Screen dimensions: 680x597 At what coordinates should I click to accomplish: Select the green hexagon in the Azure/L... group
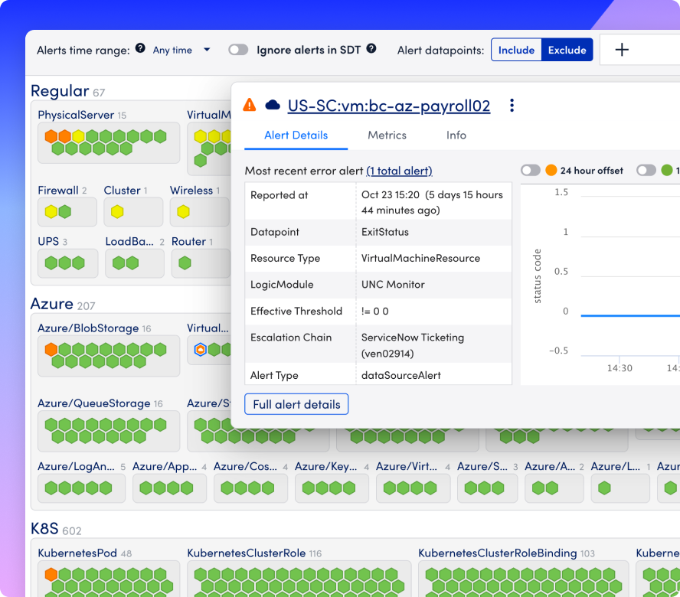[x=604, y=488]
